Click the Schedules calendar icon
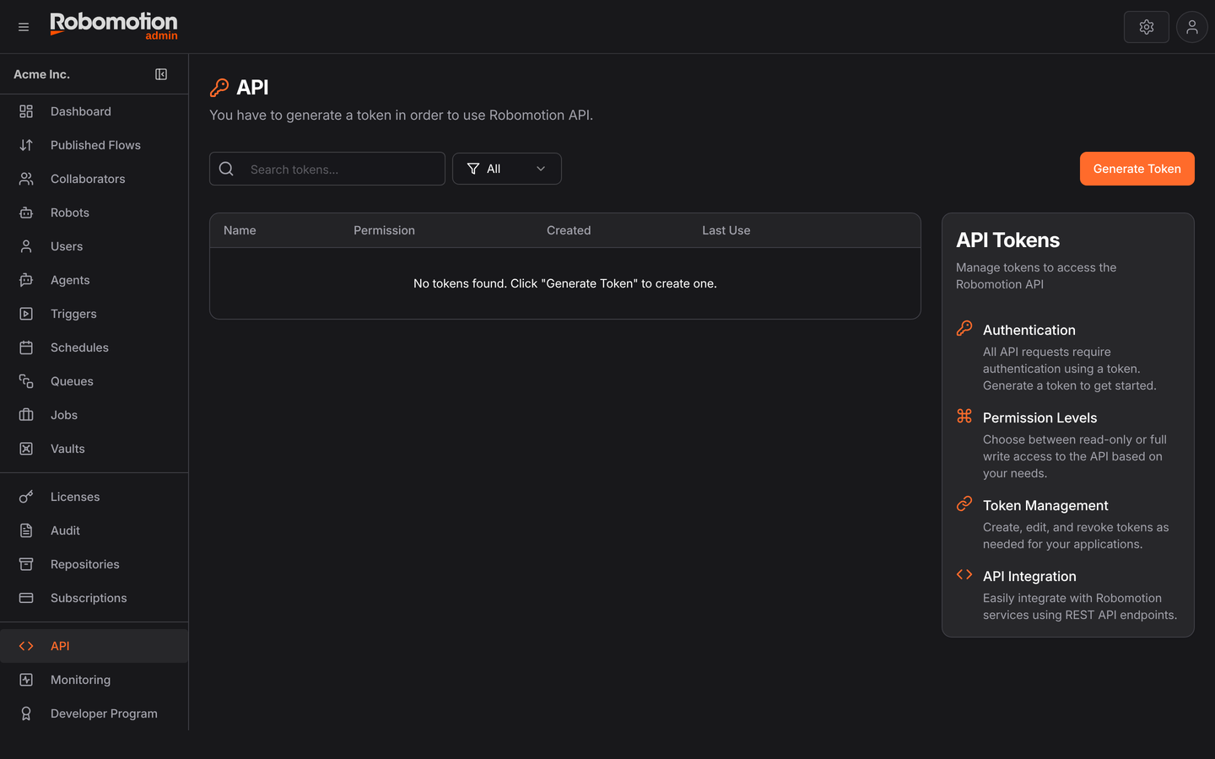The height and width of the screenshot is (759, 1215). (x=26, y=347)
